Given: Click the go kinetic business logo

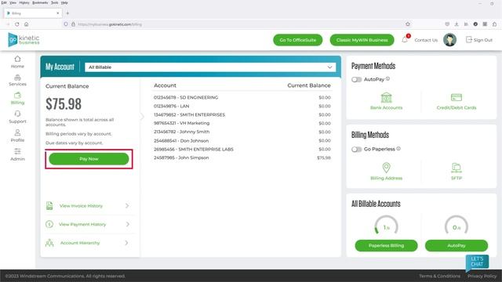Looking at the screenshot, I should click(24, 40).
